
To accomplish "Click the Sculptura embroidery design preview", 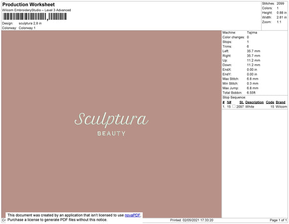I will point(112,124).
